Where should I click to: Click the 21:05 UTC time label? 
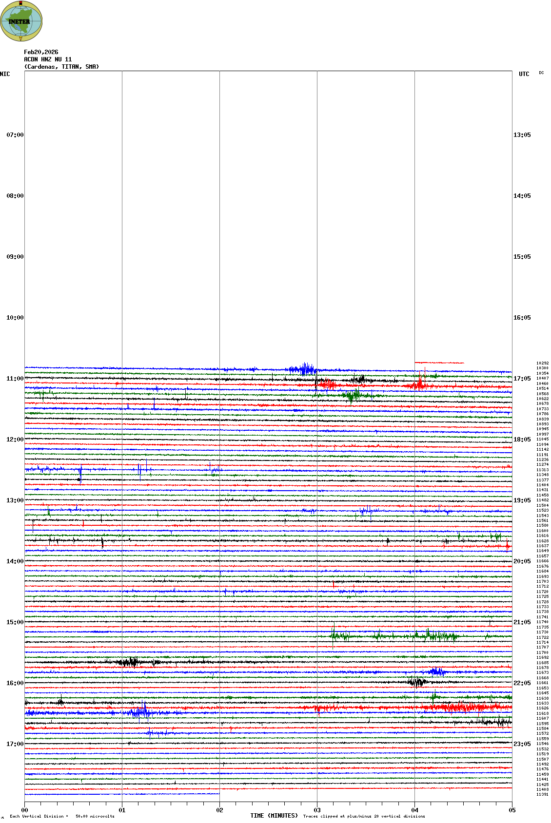point(522,622)
